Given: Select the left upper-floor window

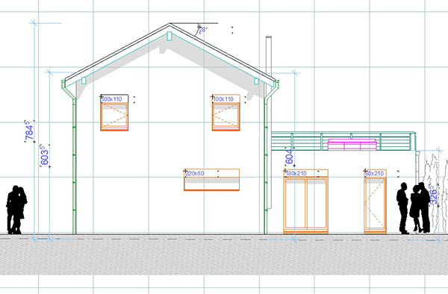Looking at the screenshot, I should coord(114,116).
